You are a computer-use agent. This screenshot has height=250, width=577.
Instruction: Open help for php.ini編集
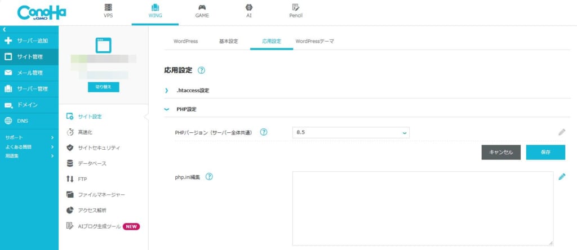click(209, 177)
